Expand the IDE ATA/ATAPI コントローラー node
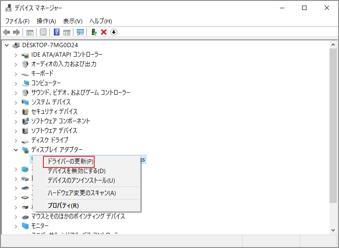Screen dimensions: 339x248 pyautogui.click(x=16, y=55)
